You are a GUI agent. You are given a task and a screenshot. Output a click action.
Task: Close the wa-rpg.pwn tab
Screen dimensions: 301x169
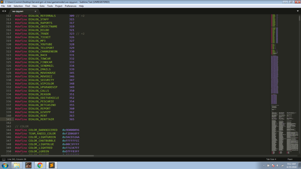pyautogui.click(x=35, y=11)
